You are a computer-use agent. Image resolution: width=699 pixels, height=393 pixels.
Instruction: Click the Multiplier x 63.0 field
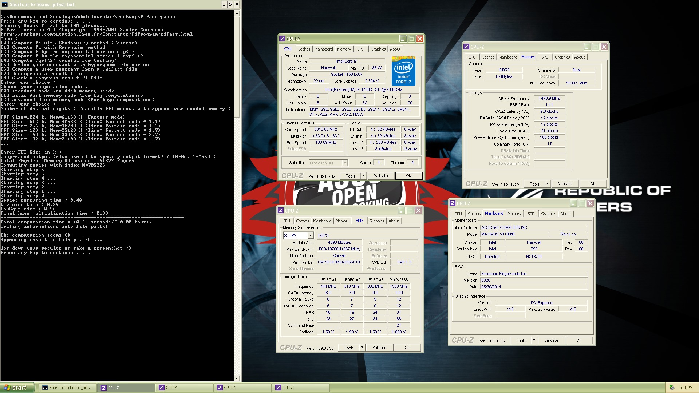tap(326, 136)
